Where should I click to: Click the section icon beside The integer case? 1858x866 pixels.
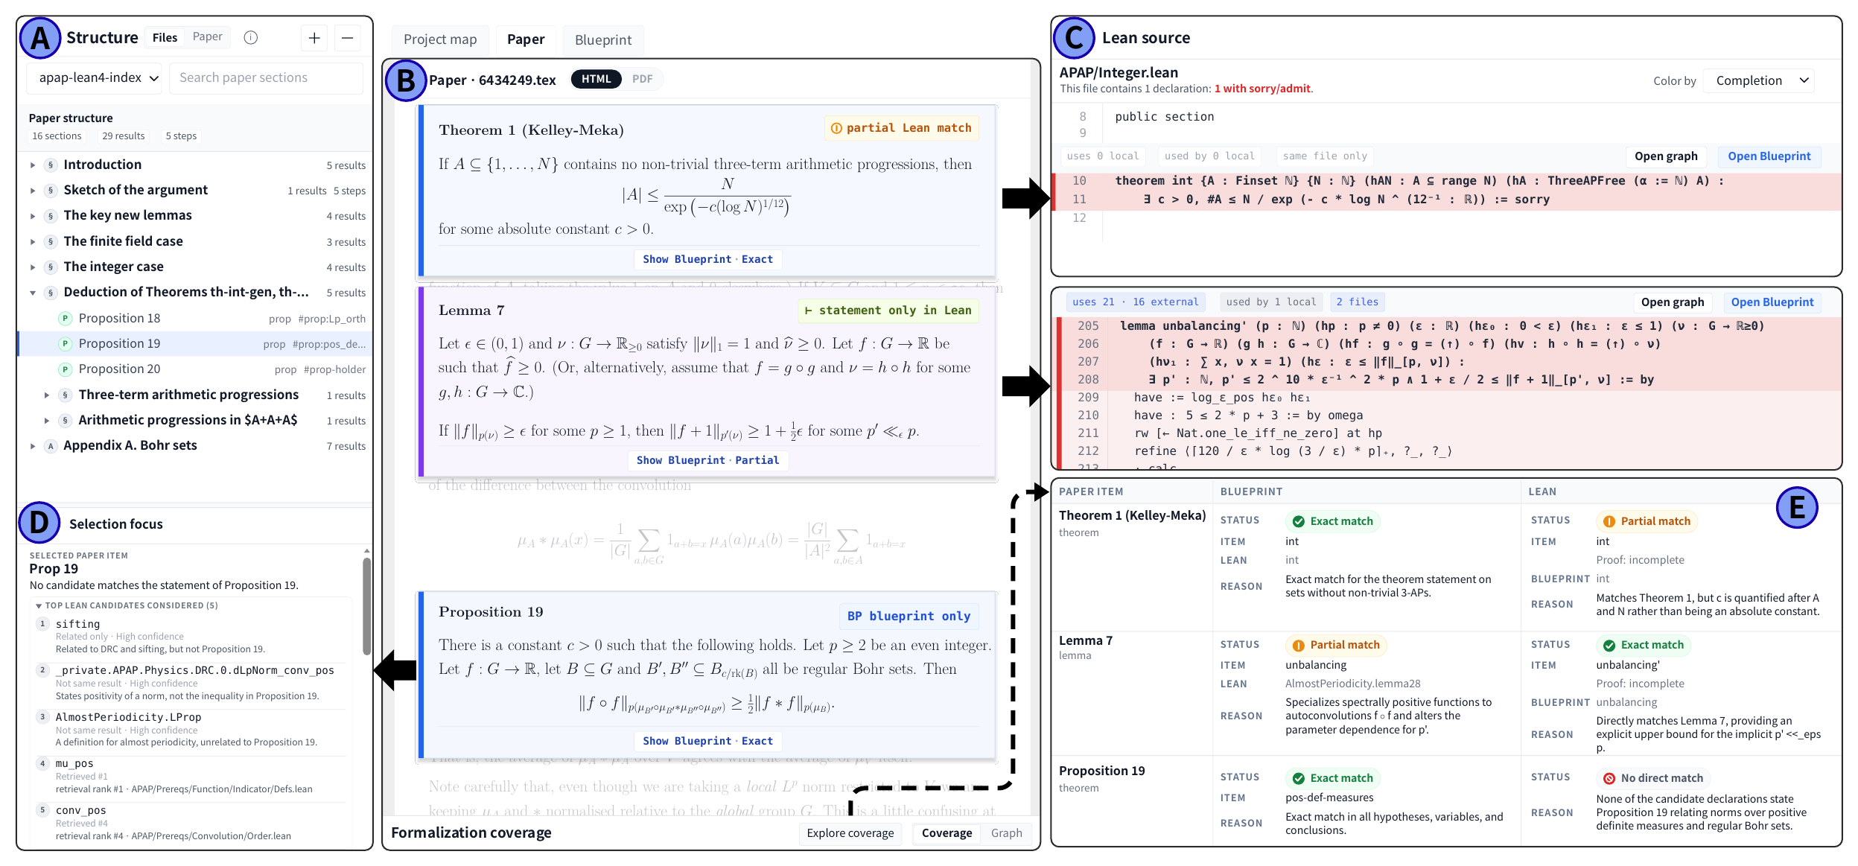[x=51, y=267]
